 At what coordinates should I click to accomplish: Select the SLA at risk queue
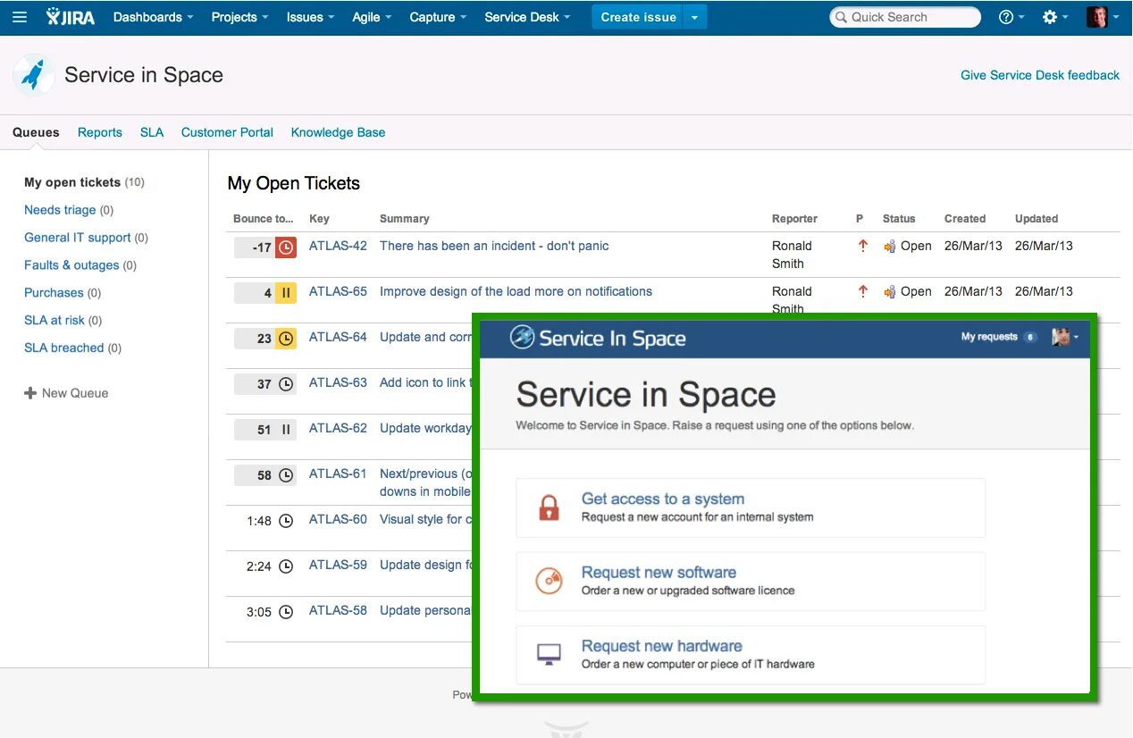point(63,321)
